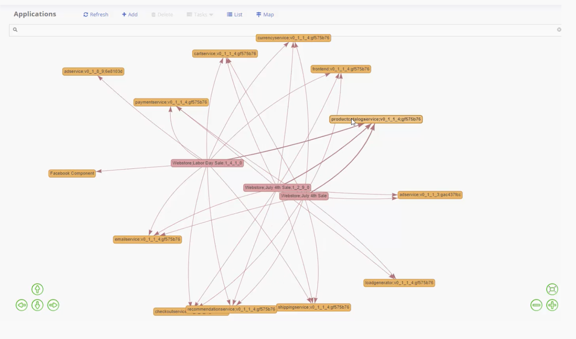Open the Tasks dropdown menu
The height and width of the screenshot is (339, 576).
[200, 15]
